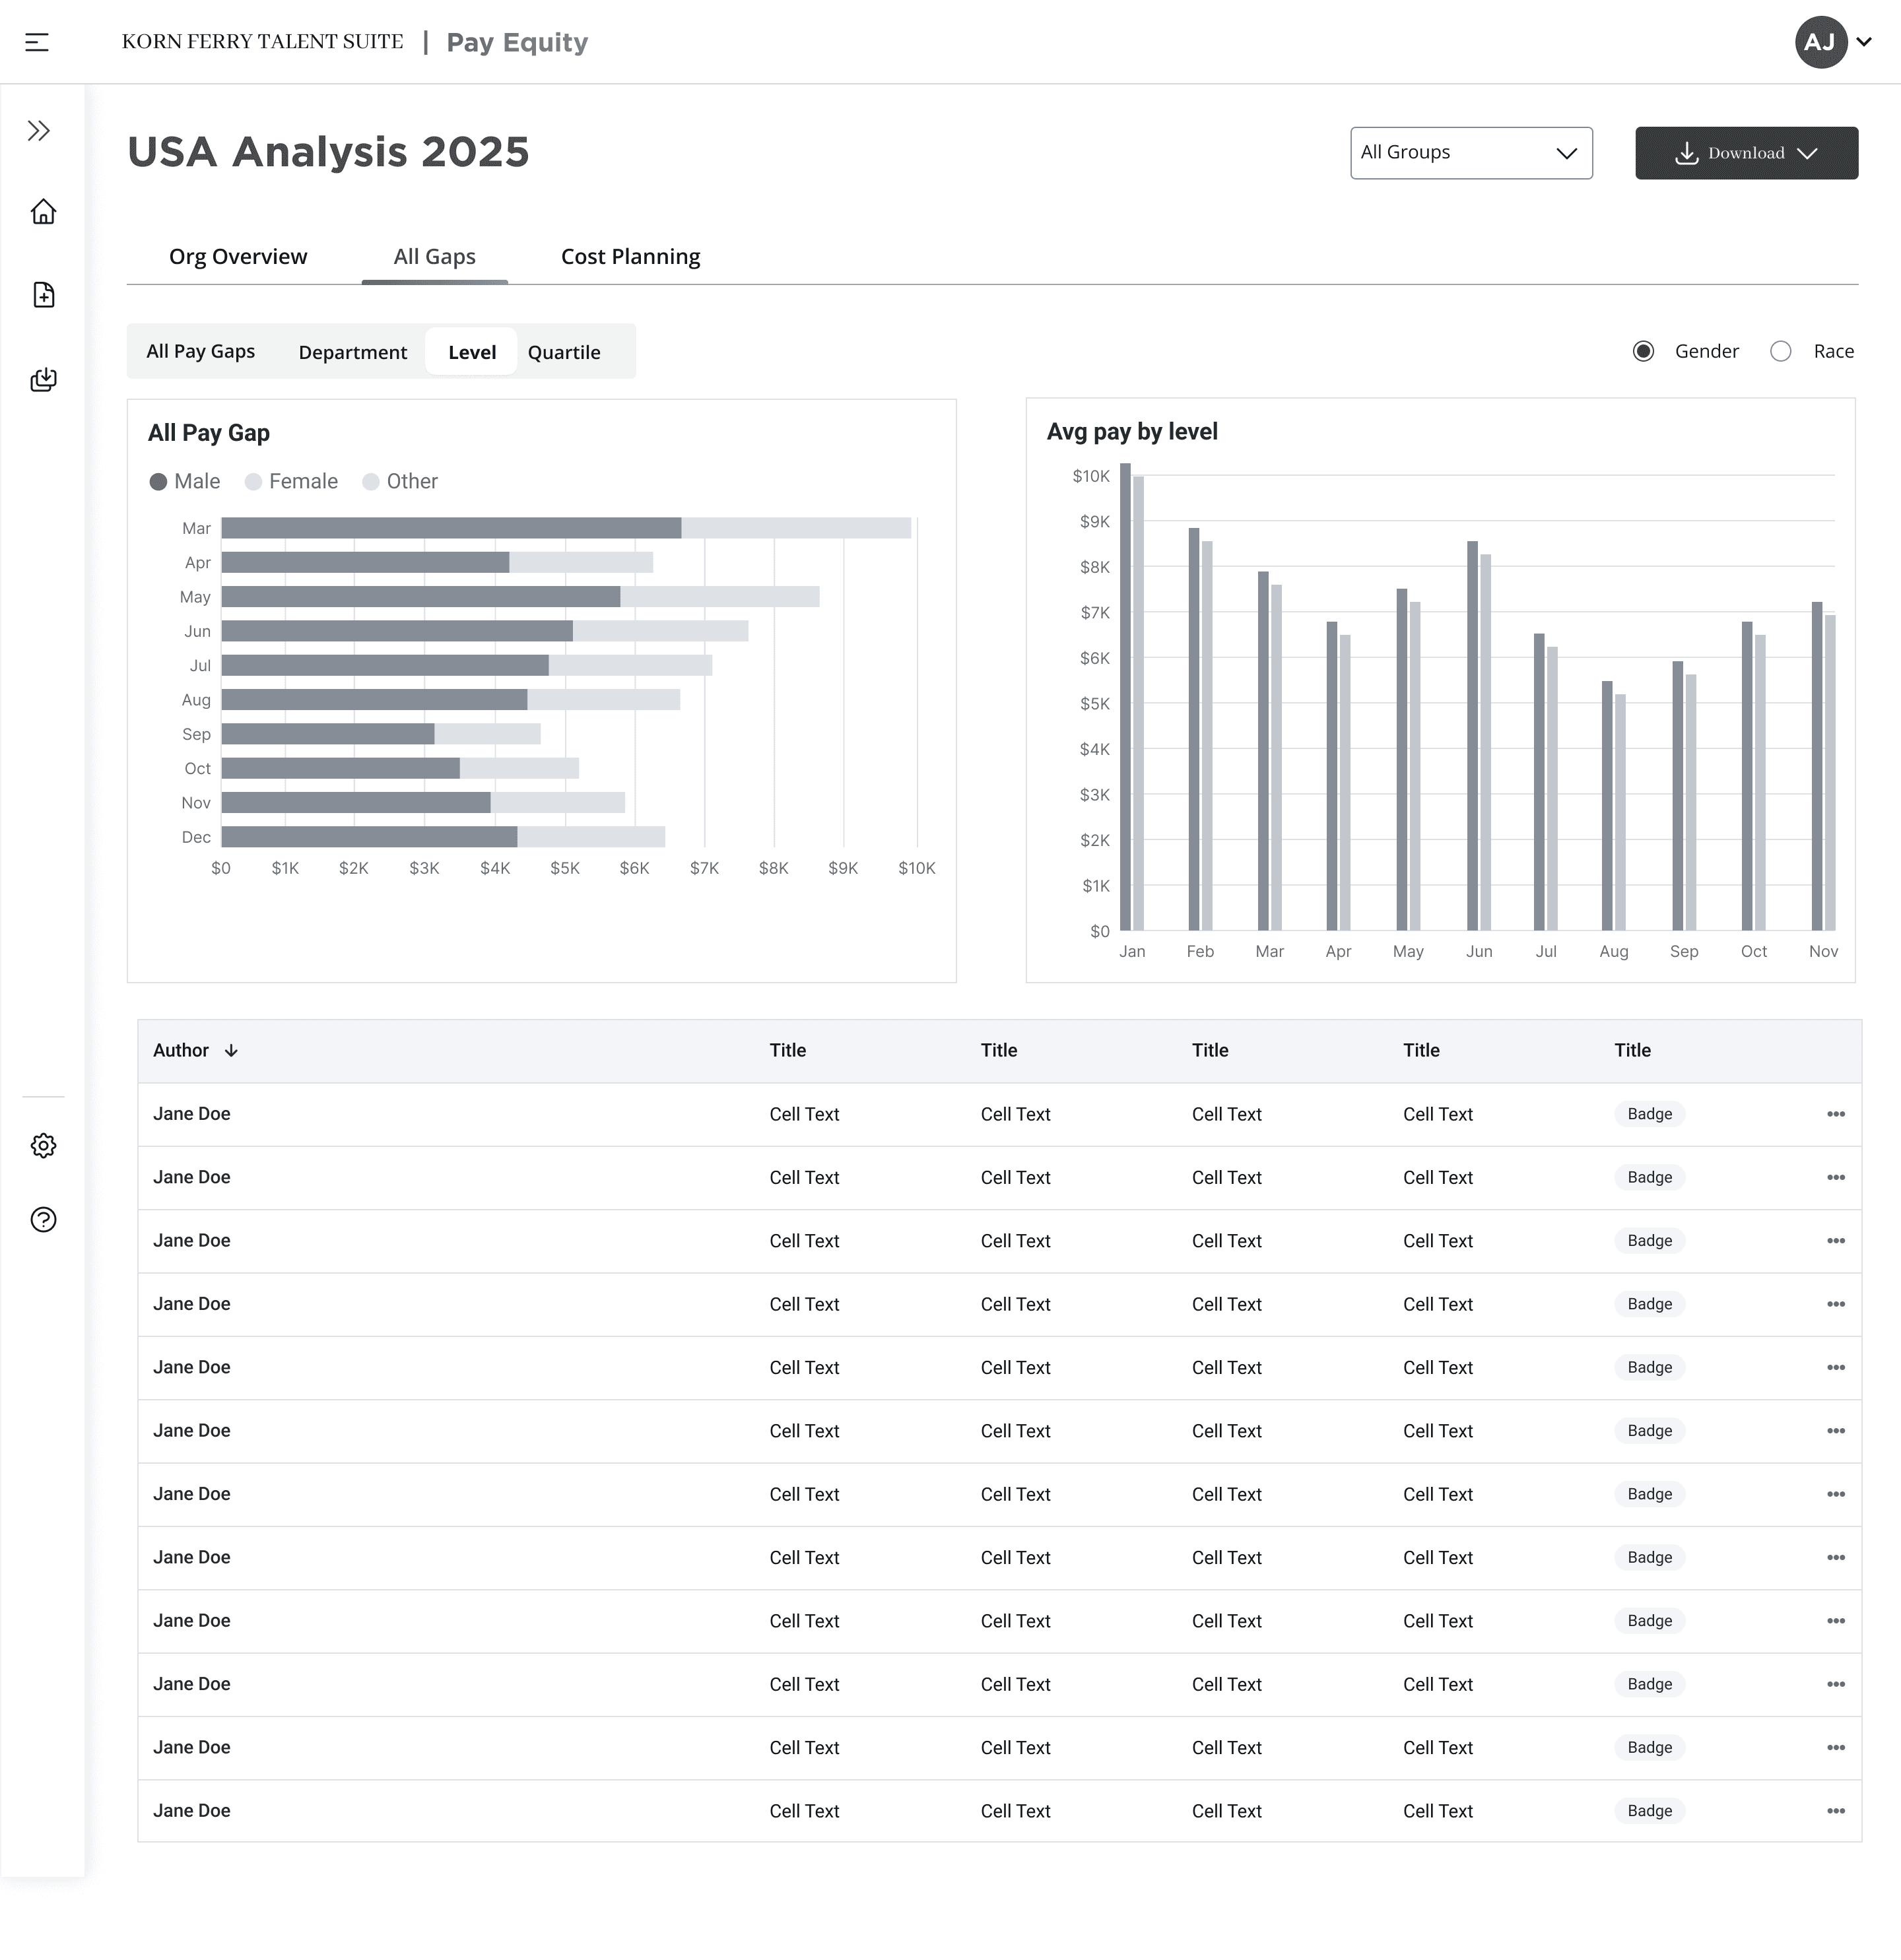Viewport: 1901px width, 1960px height.
Task: Open more options for fourth Jane Doe row
Action: [x=1836, y=1304]
